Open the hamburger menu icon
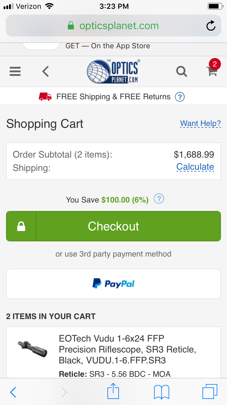Image resolution: width=227 pixels, height=405 pixels. 15,72
